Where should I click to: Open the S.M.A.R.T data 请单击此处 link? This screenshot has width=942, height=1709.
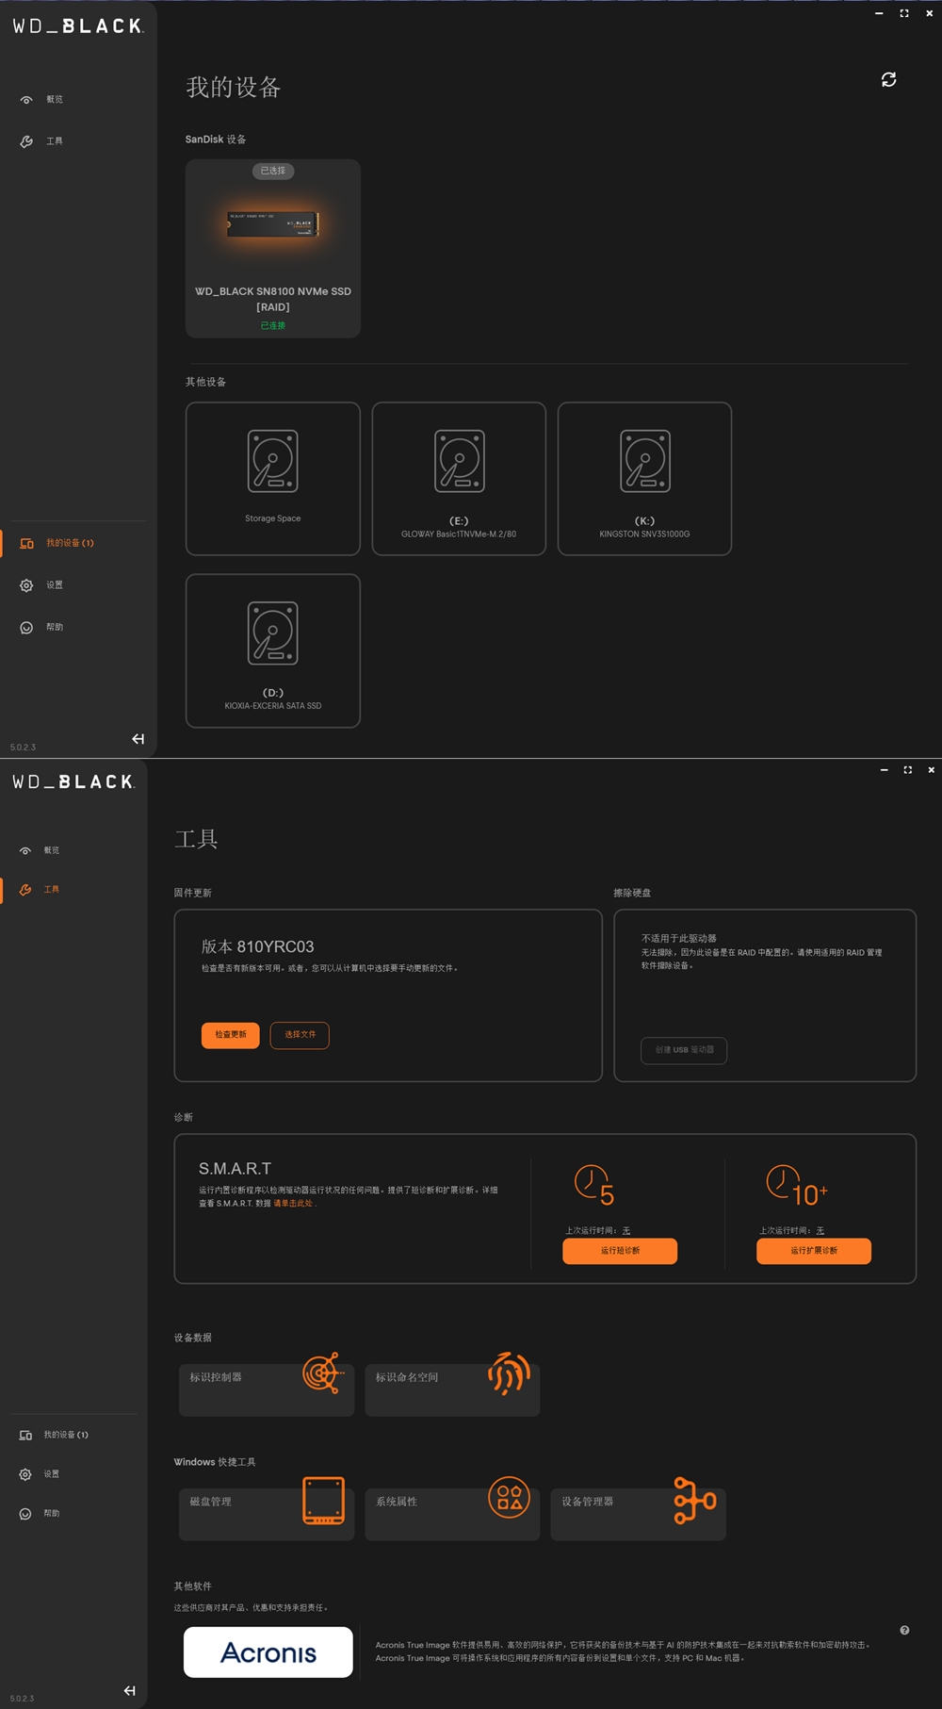(x=294, y=1204)
